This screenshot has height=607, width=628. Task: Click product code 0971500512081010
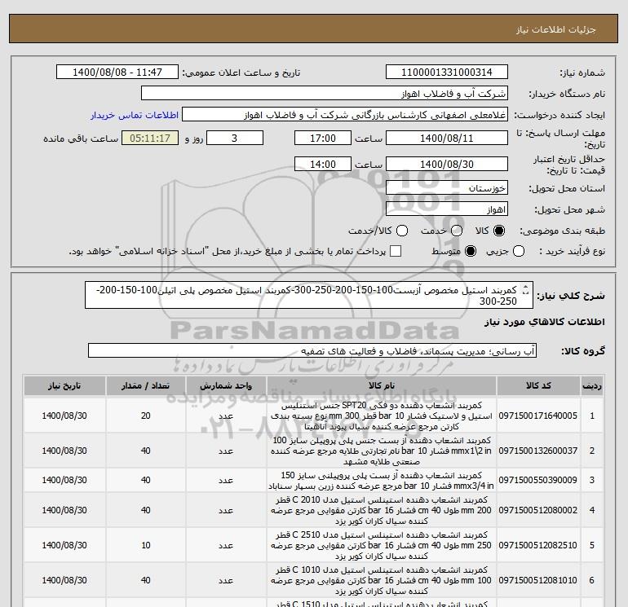click(538, 580)
